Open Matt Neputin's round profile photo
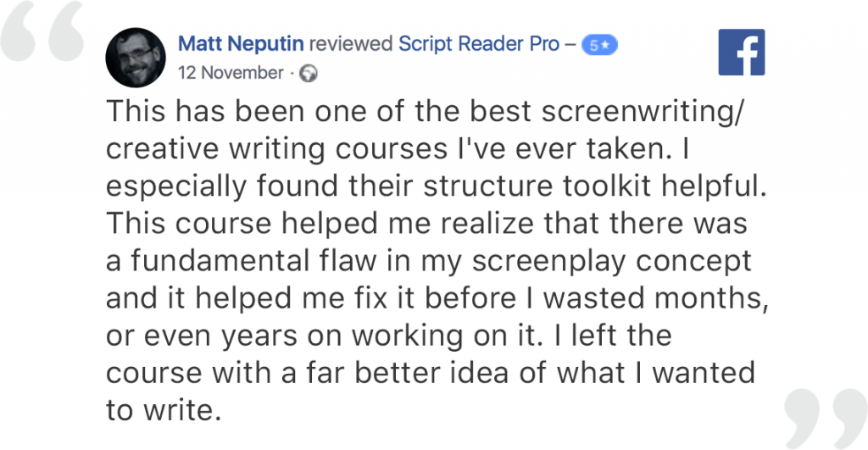This screenshot has height=450, width=868. pos(136,58)
